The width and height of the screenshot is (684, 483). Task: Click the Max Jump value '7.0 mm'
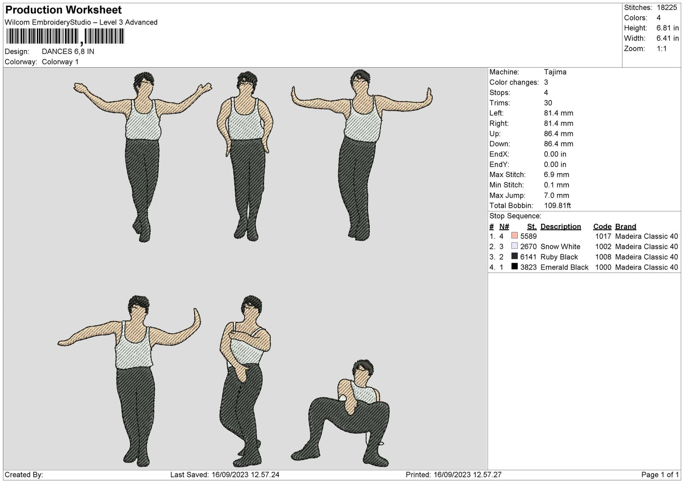click(x=557, y=195)
